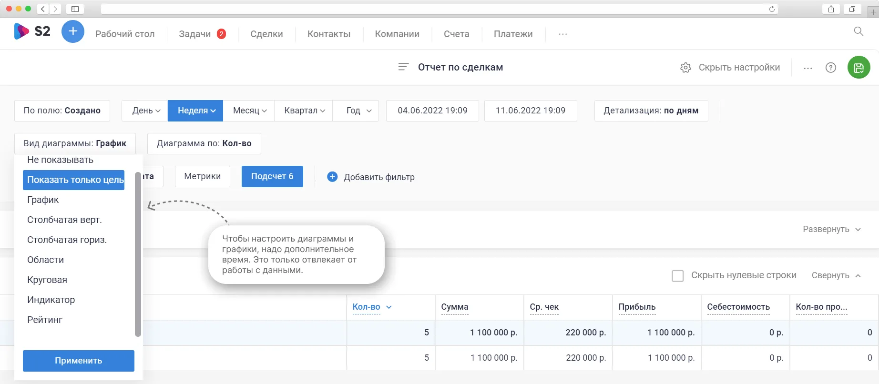Click the browser address bar

pos(439,9)
